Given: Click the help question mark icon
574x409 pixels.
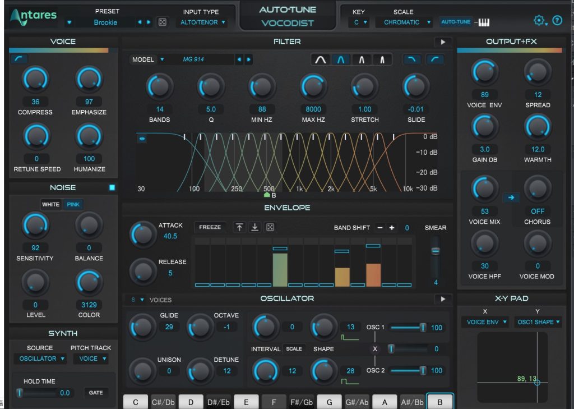Looking at the screenshot, I should tap(557, 21).
